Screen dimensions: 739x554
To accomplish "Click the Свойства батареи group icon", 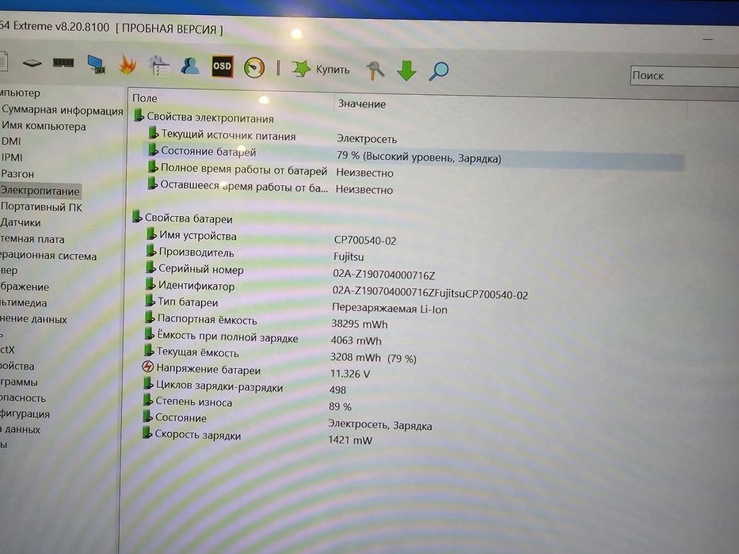I will (137, 216).
